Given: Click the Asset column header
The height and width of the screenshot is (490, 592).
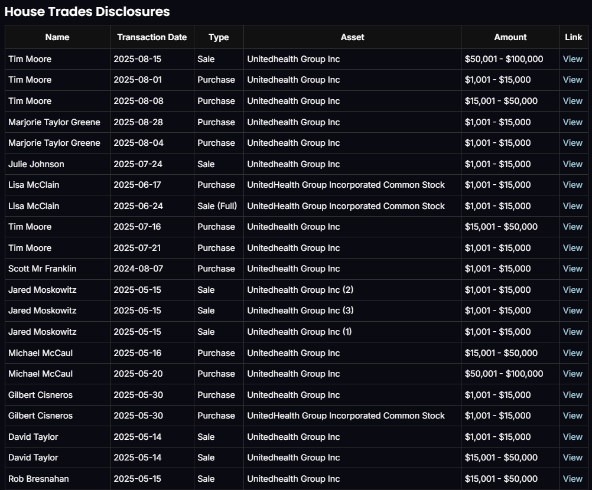Looking at the screenshot, I should pyautogui.click(x=352, y=37).
